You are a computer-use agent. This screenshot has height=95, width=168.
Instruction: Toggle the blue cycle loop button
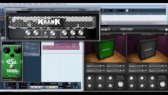pyautogui.click(x=44, y=87)
